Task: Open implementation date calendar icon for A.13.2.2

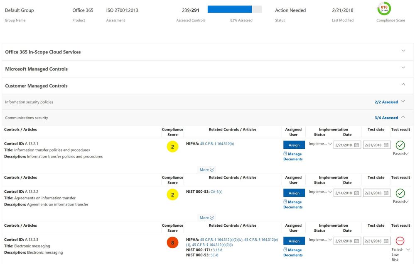Action: pyautogui.click(x=356, y=193)
